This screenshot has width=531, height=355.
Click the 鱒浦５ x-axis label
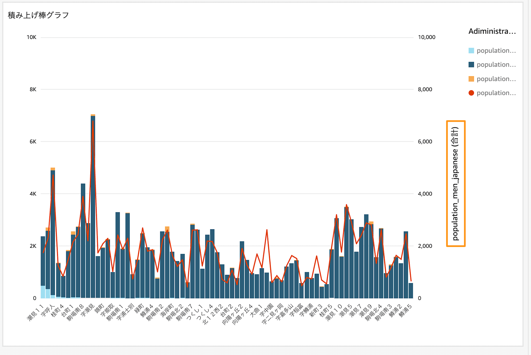tap(405, 310)
